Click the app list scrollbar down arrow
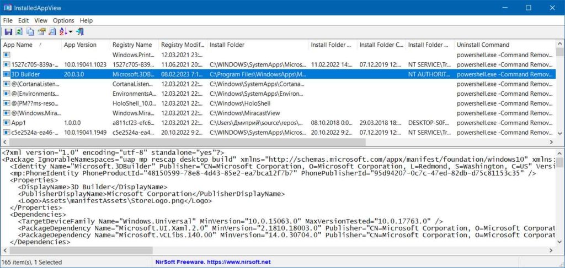Viewport: 565px width, 268px height. 560,134
